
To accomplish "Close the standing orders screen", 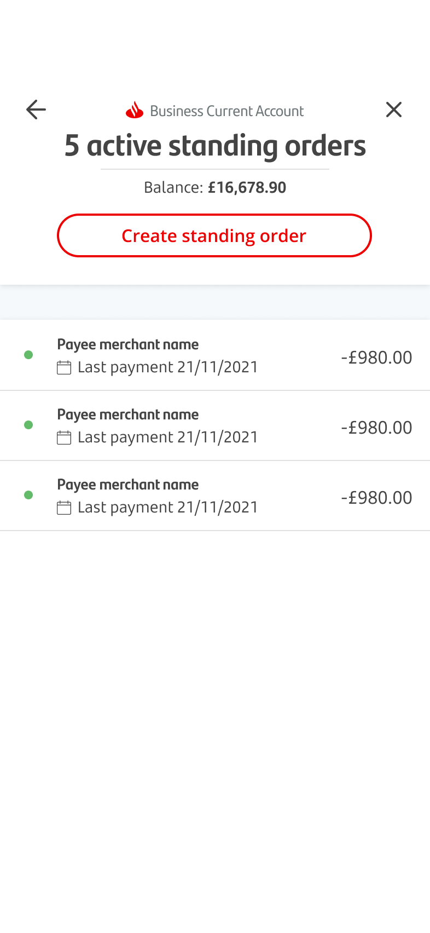I will point(394,110).
